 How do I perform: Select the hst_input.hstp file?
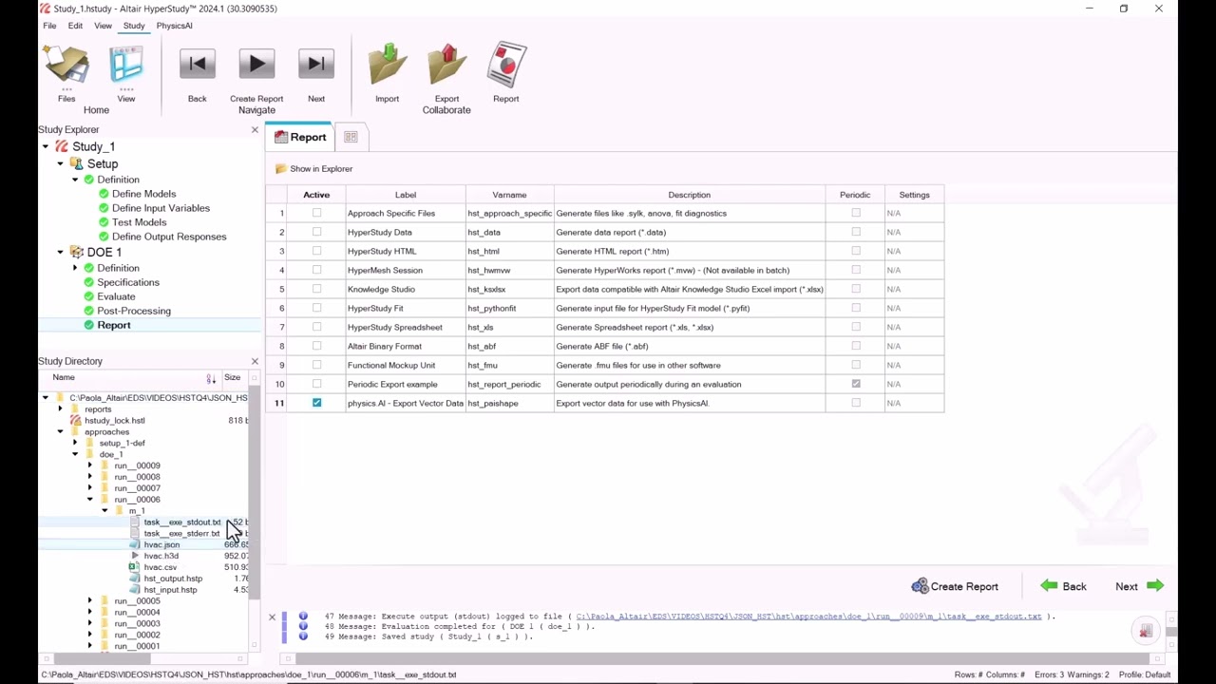coord(170,590)
